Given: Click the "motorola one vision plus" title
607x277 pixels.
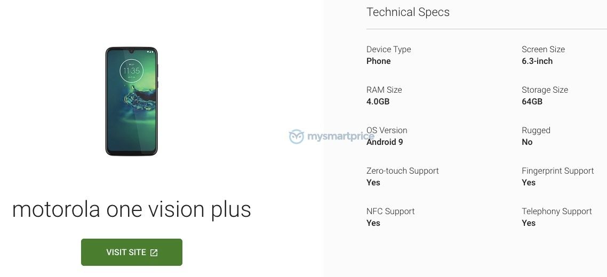Looking at the screenshot, I should (x=131, y=209).
